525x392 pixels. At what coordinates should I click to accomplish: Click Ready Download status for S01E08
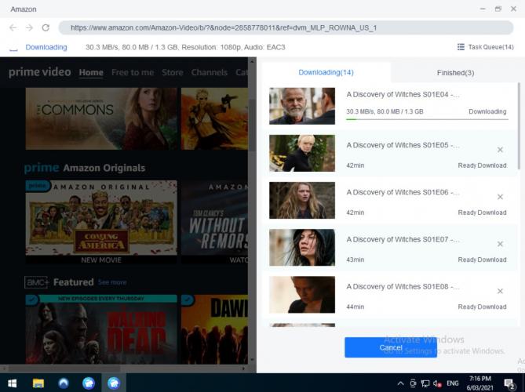tap(482, 307)
